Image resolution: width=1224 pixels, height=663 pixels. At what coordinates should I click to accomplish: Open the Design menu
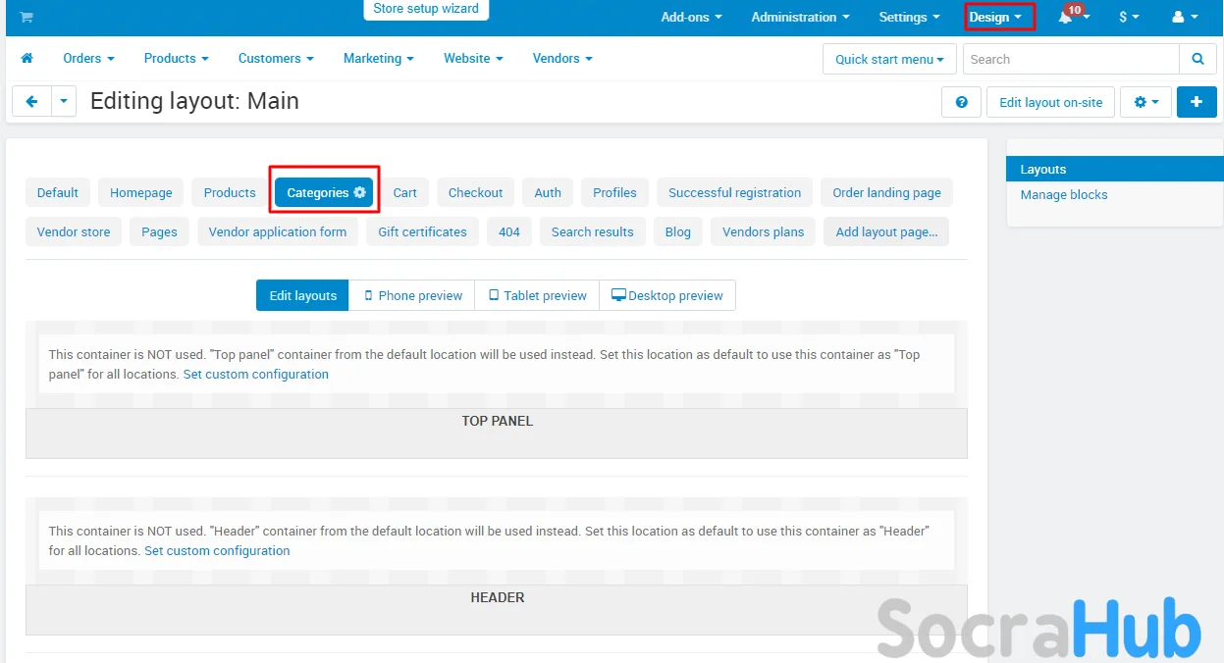click(995, 17)
